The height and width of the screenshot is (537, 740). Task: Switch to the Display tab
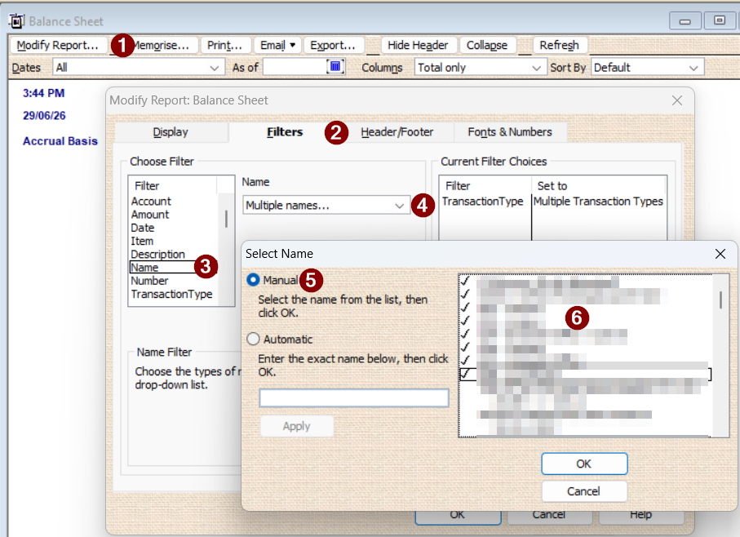(171, 132)
